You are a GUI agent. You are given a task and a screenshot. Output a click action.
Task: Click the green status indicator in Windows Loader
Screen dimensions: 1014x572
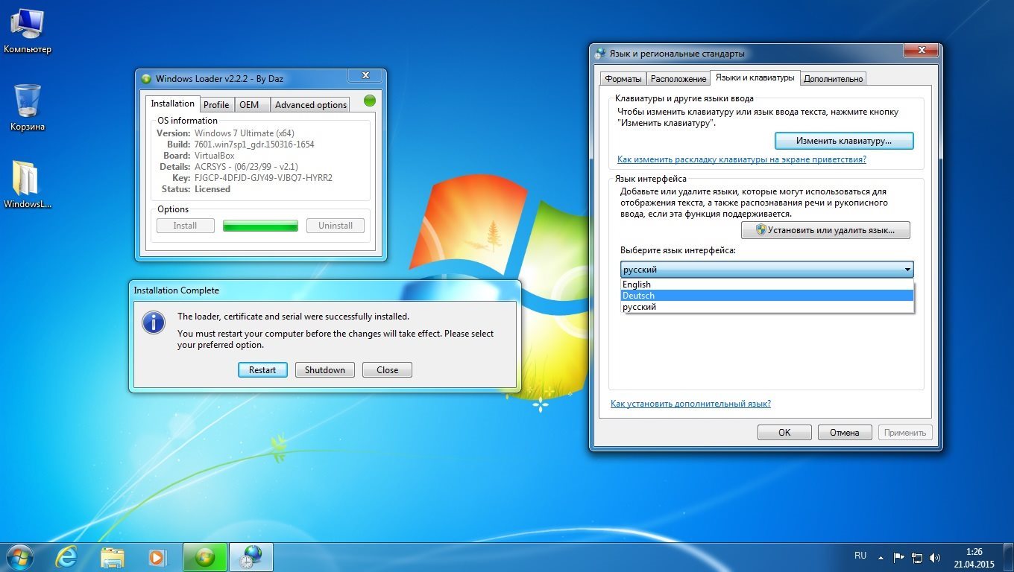coord(369,101)
